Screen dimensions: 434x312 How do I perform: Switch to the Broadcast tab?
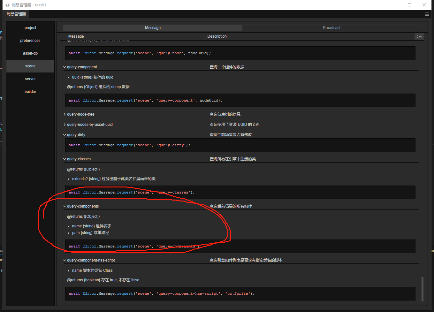[x=331, y=28]
